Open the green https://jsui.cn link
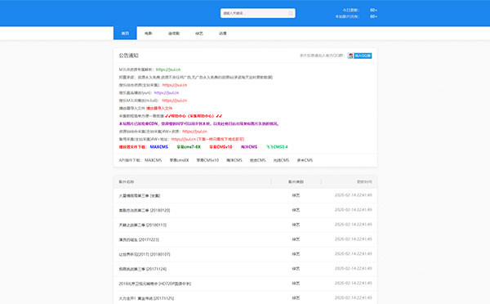Screen dimensions: 490x304 (168, 69)
